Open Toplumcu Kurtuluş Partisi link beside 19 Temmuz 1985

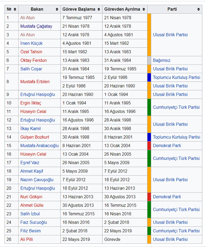[177, 77]
